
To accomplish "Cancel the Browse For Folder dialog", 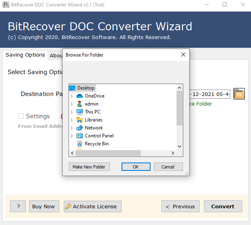I will tap(168, 167).
